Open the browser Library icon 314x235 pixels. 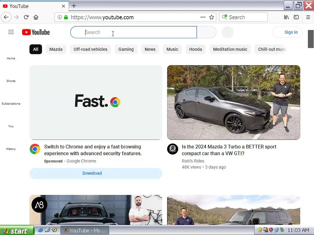pyautogui.click(x=286, y=17)
